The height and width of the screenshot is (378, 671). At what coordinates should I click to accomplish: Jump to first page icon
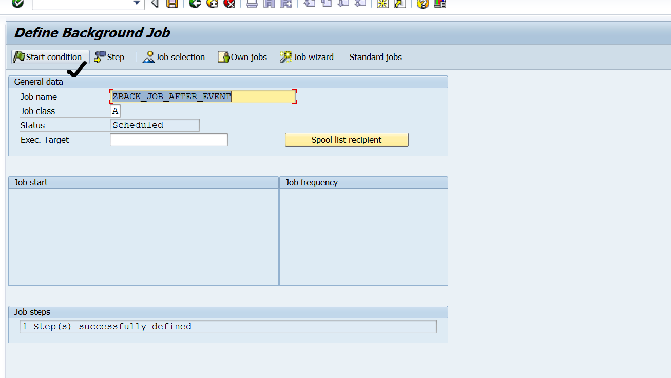pyautogui.click(x=309, y=3)
